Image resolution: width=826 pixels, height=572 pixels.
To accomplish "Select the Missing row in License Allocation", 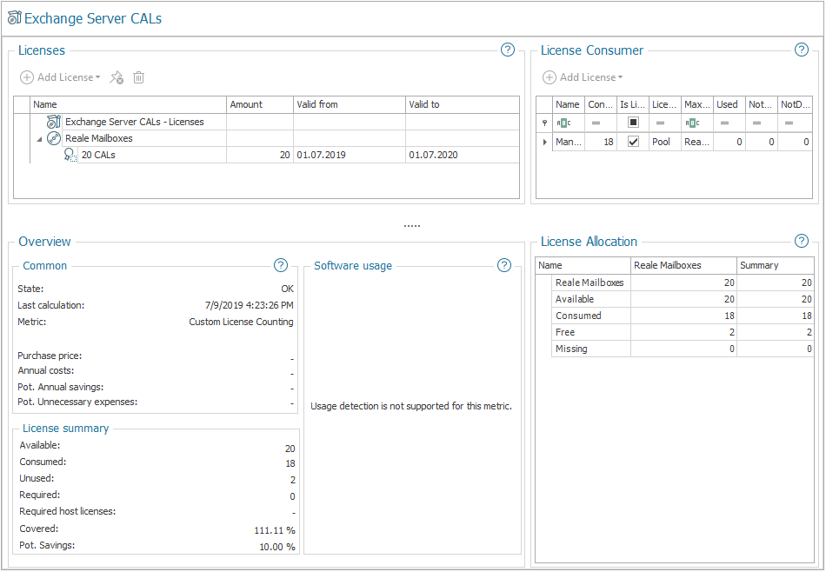I will point(683,349).
